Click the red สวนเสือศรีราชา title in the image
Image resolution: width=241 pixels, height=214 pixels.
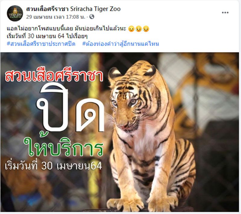54,76
